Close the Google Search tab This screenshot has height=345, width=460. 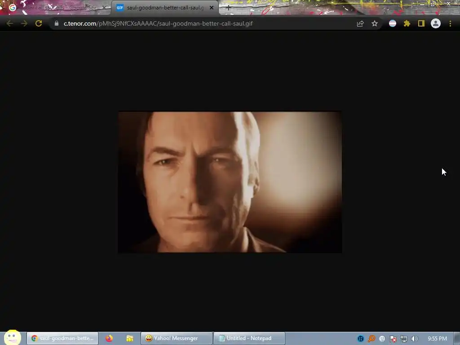point(104,8)
